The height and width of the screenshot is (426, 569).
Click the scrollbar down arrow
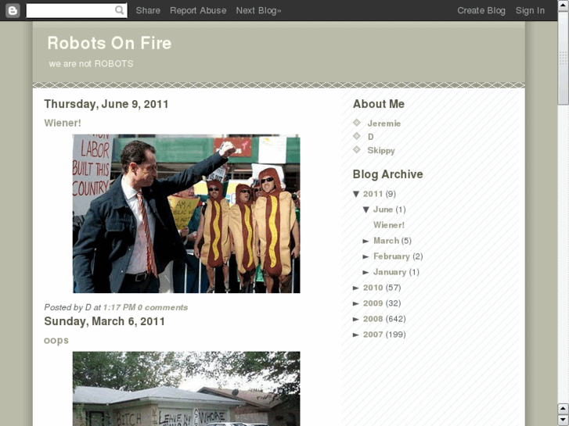[x=563, y=421]
